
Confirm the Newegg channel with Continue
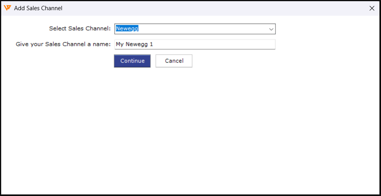132,61
